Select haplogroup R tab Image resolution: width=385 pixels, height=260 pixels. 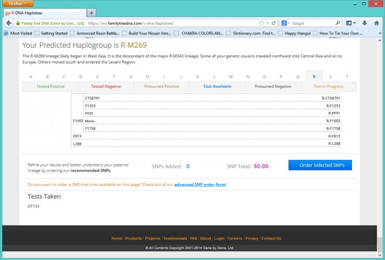[x=314, y=77]
